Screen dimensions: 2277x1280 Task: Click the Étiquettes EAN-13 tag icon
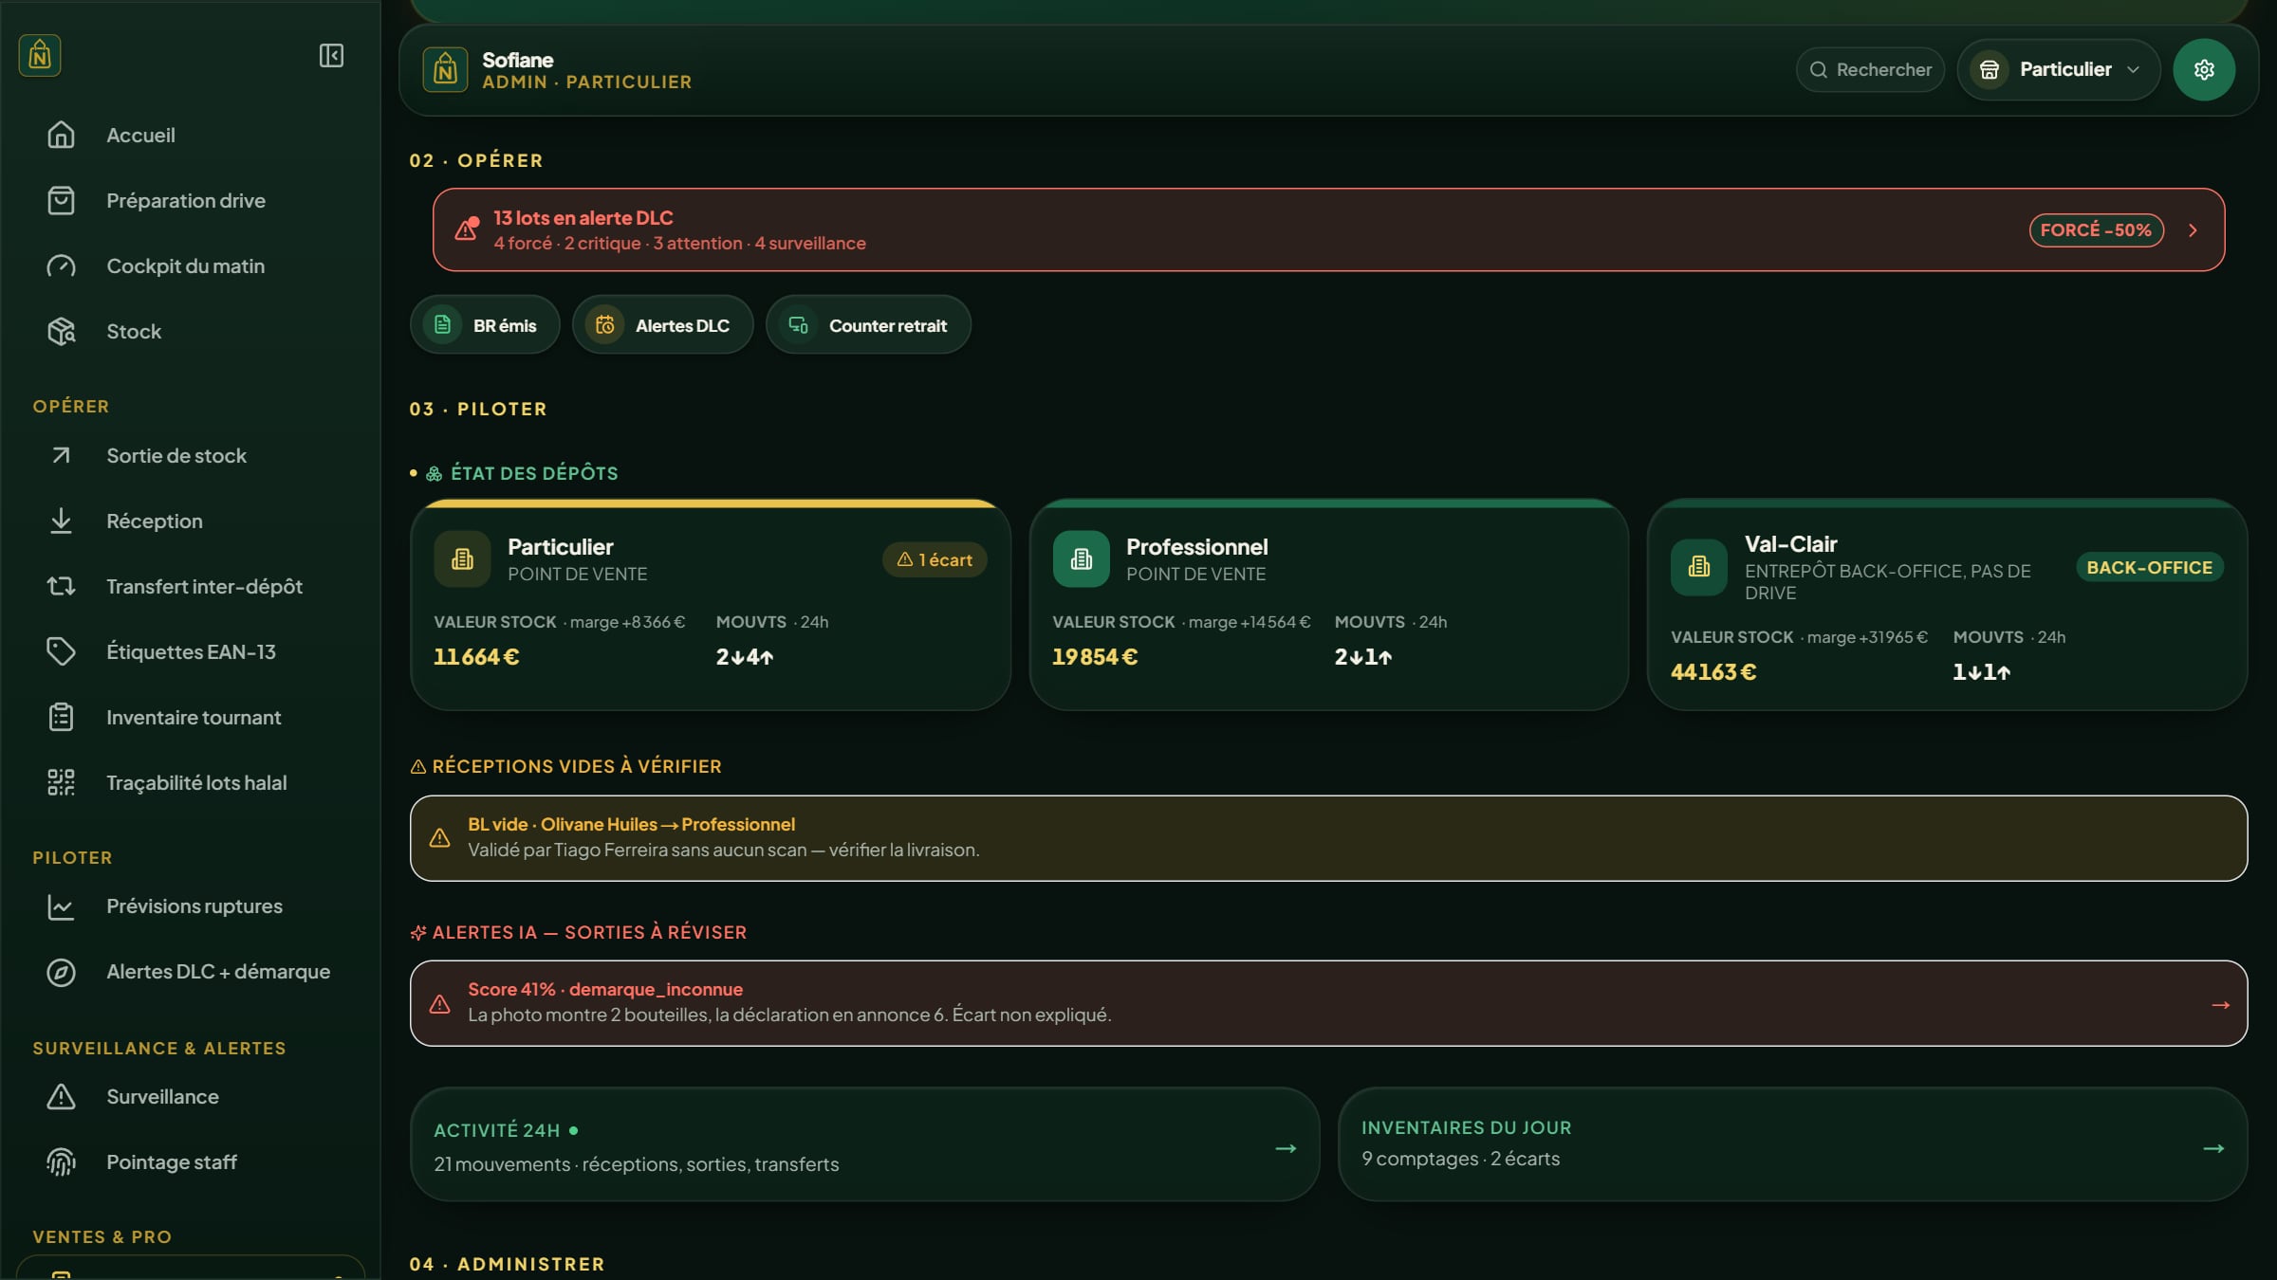61,651
